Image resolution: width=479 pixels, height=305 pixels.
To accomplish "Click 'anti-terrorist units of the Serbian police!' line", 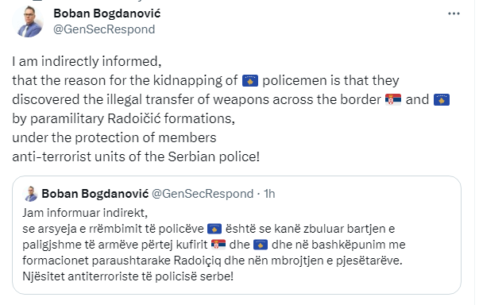I will coord(136,156).
